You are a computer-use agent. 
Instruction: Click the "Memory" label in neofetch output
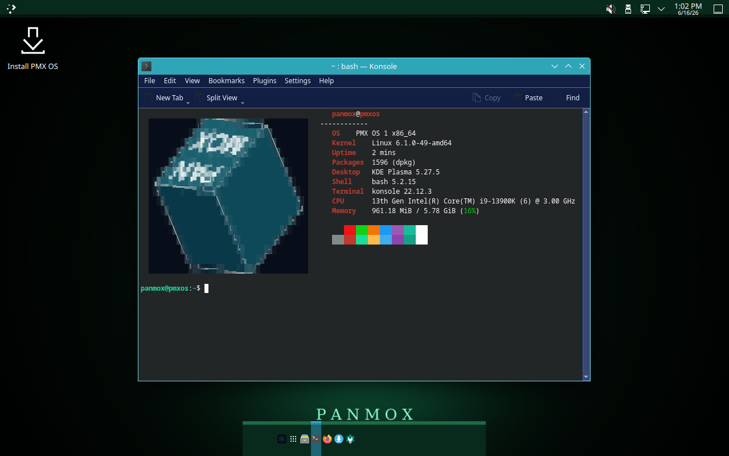(x=344, y=211)
